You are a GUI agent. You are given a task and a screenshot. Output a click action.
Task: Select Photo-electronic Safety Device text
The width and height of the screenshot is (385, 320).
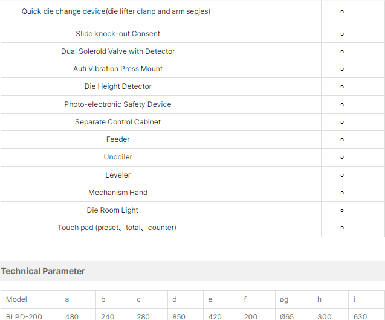[118, 104]
